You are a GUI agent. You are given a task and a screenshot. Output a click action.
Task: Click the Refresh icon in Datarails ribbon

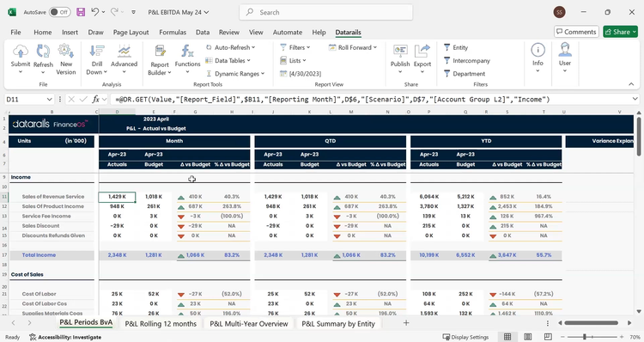[x=43, y=52]
